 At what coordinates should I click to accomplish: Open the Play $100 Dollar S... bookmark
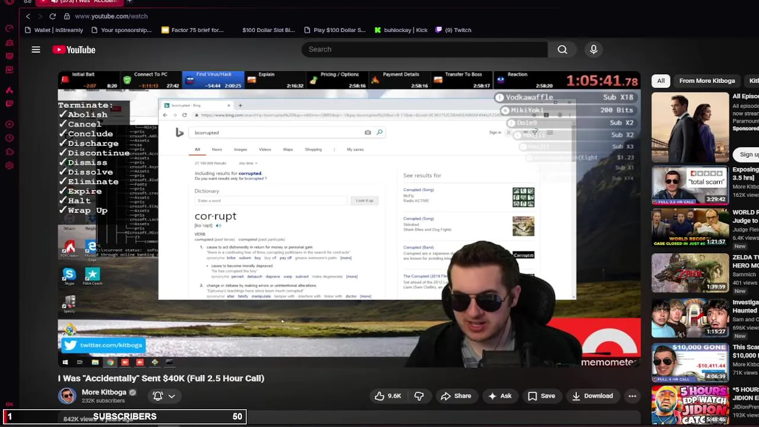(x=334, y=30)
